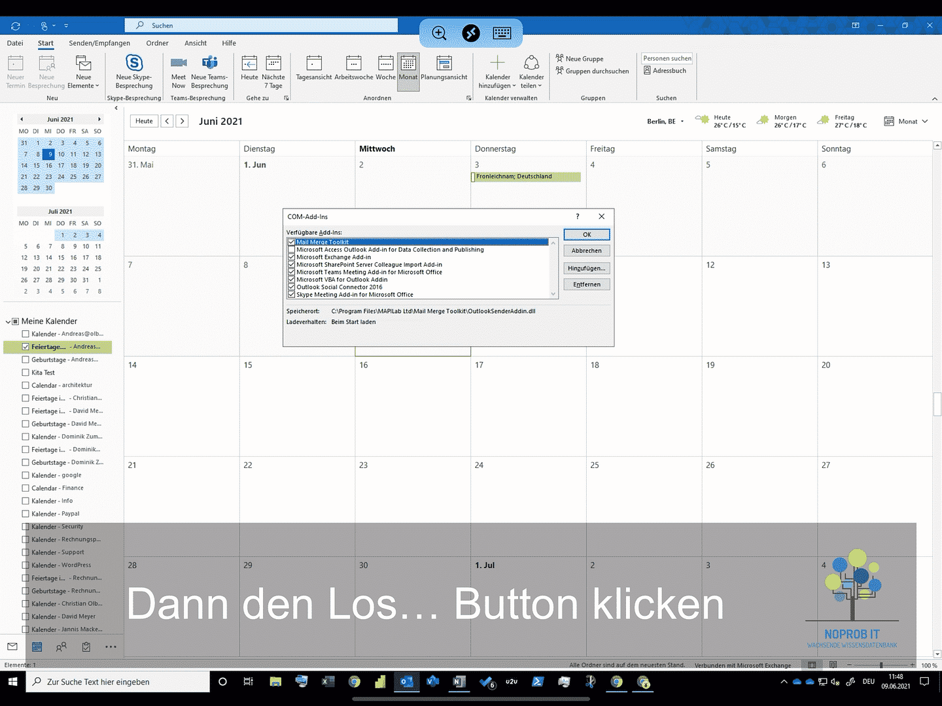Show more navigation options ellipsis

point(111,647)
